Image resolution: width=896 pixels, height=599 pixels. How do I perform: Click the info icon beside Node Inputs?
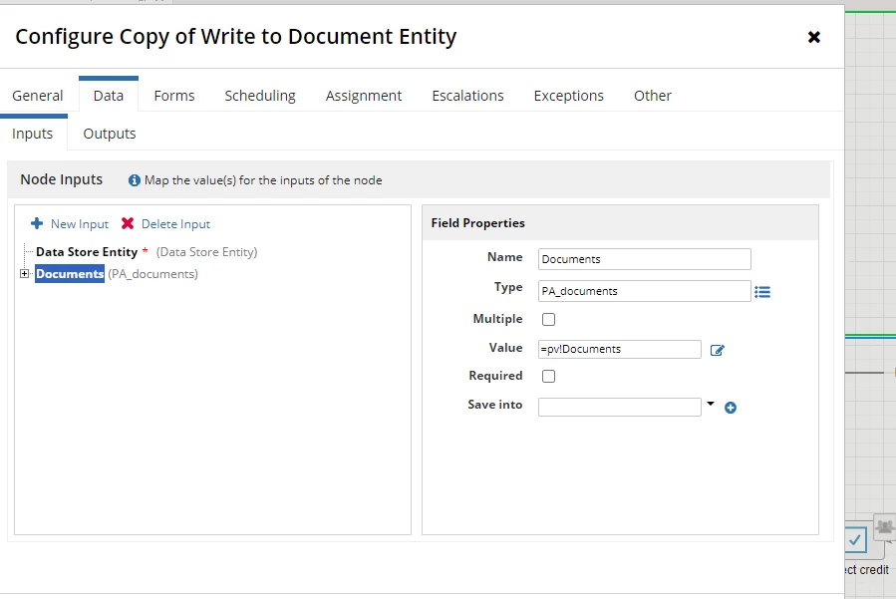(135, 180)
